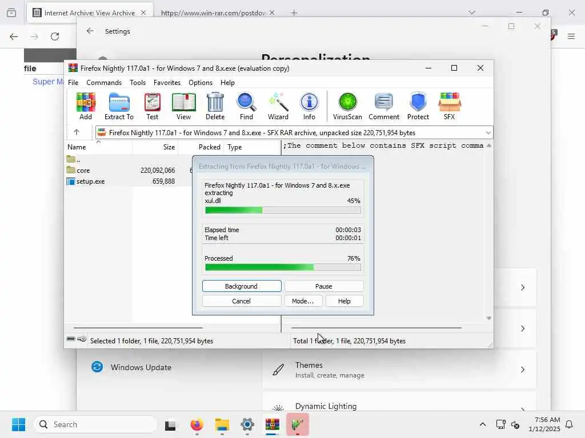Open the Wizard tool icon
The image size is (585, 438).
tap(278, 106)
